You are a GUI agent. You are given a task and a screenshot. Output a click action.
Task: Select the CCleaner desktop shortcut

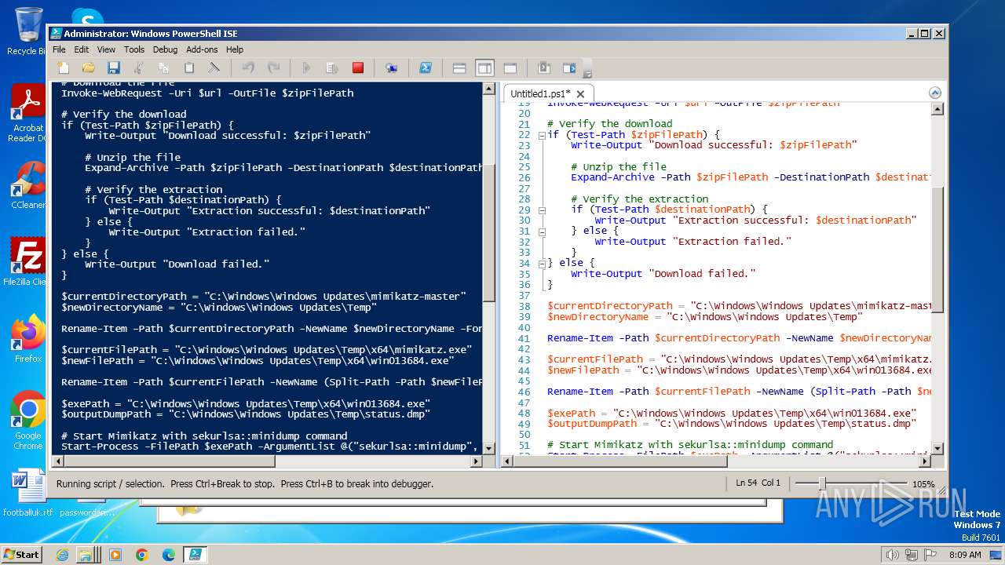28,185
